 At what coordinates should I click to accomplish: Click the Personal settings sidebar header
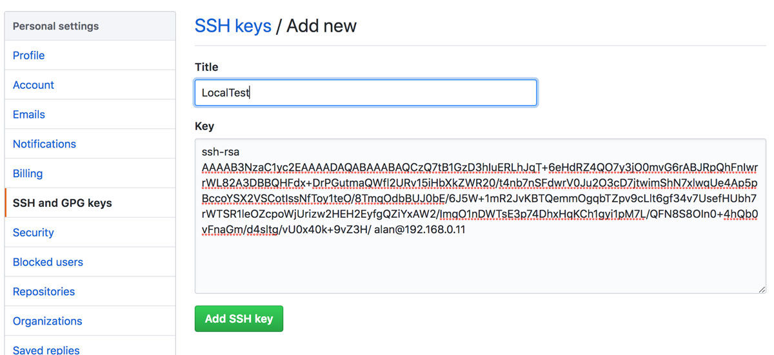point(56,26)
